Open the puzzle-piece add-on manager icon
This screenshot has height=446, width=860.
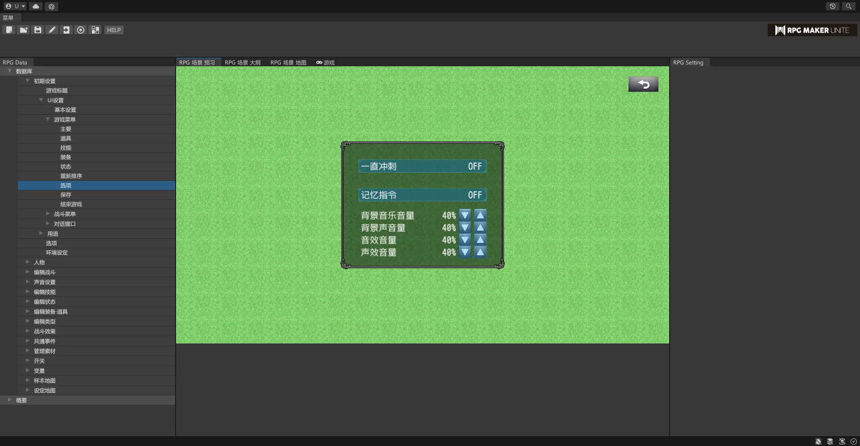click(95, 30)
